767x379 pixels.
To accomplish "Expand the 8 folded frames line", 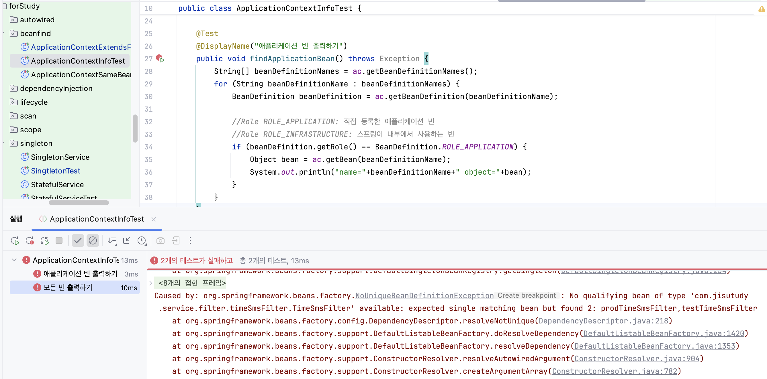I will tap(151, 283).
